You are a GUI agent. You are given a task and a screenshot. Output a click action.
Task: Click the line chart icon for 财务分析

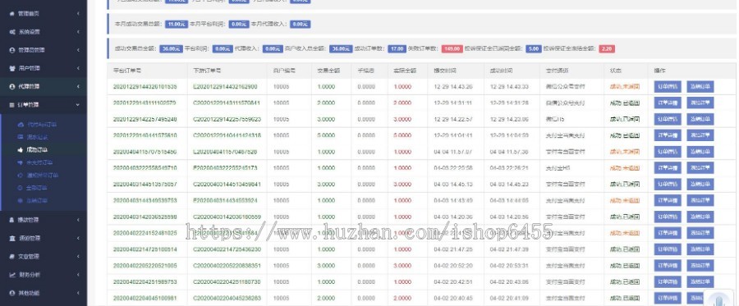(11, 275)
